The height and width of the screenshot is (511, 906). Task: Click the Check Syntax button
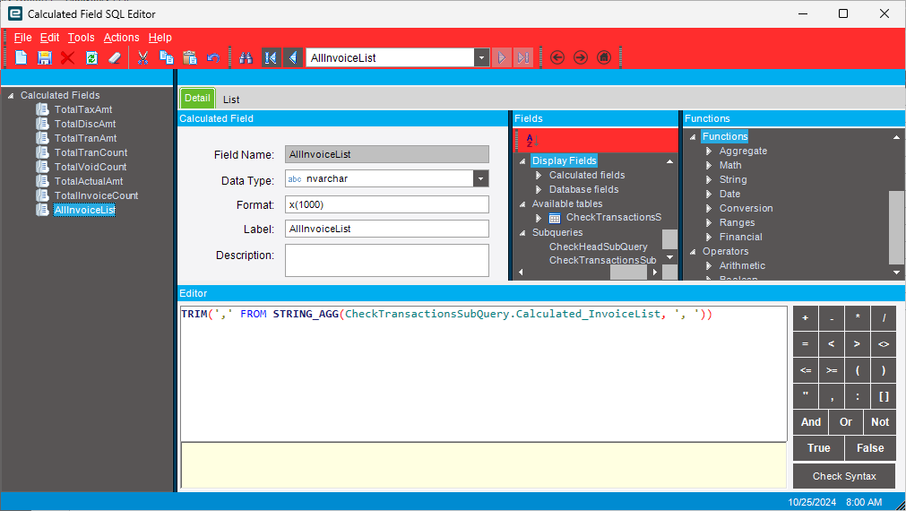844,476
